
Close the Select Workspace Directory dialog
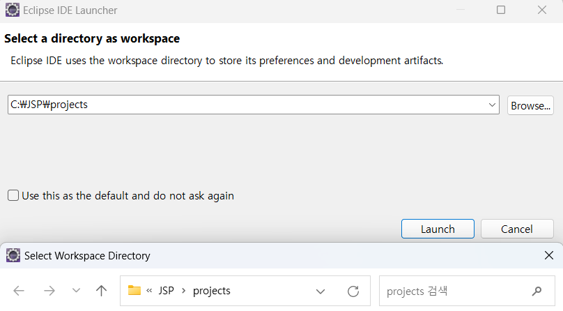[x=548, y=255]
